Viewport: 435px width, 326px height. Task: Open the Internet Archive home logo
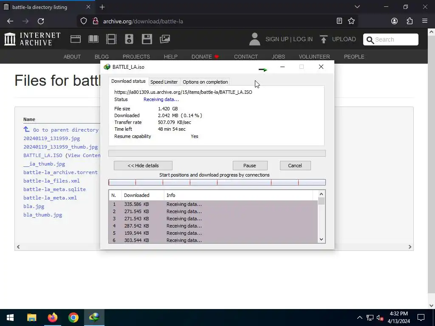coord(32,39)
